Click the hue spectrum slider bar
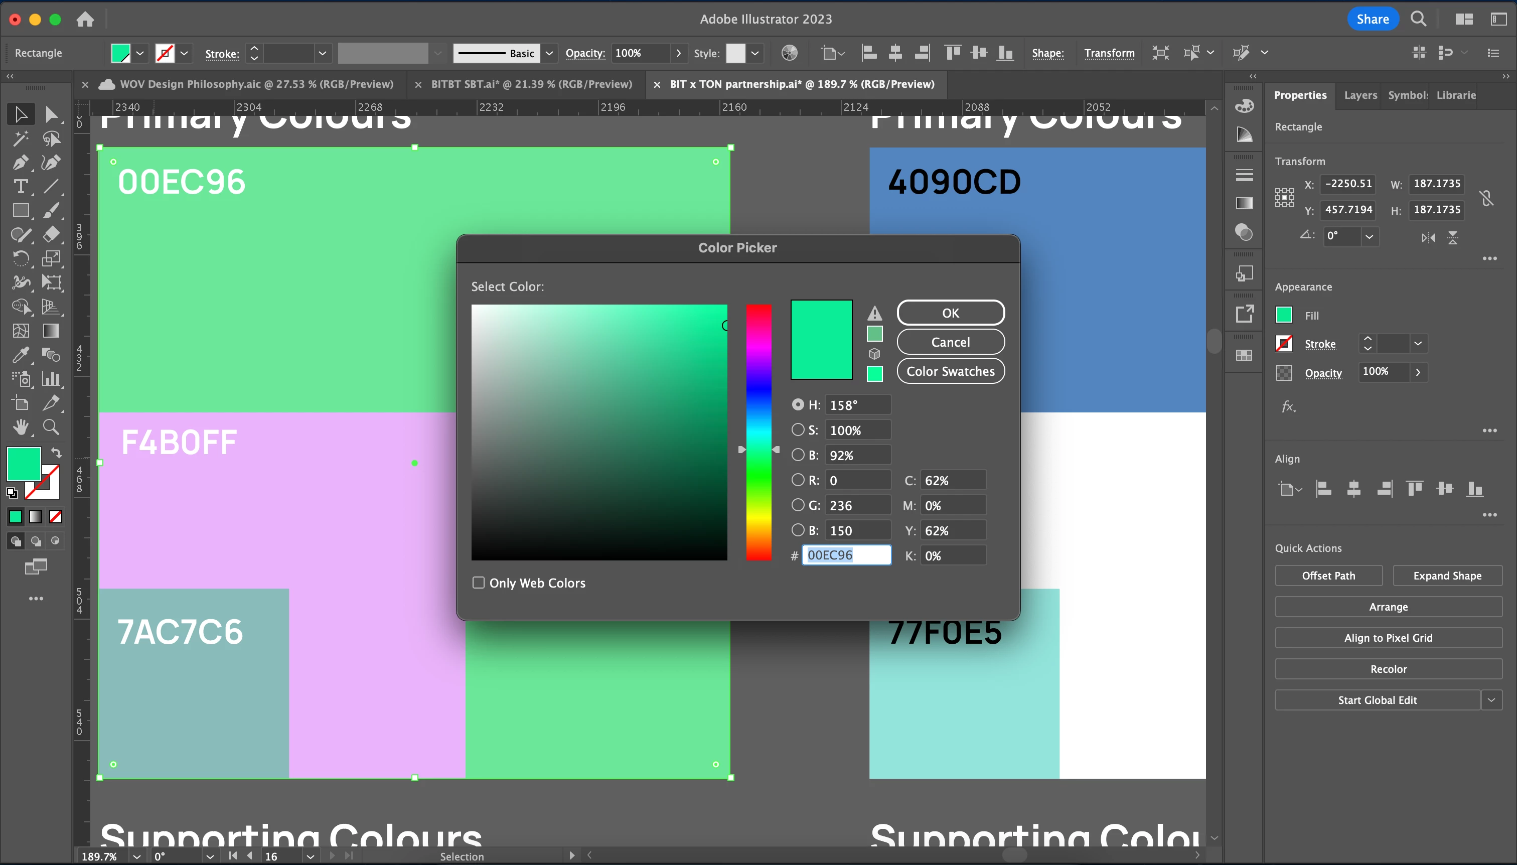The height and width of the screenshot is (865, 1517). pyautogui.click(x=758, y=432)
